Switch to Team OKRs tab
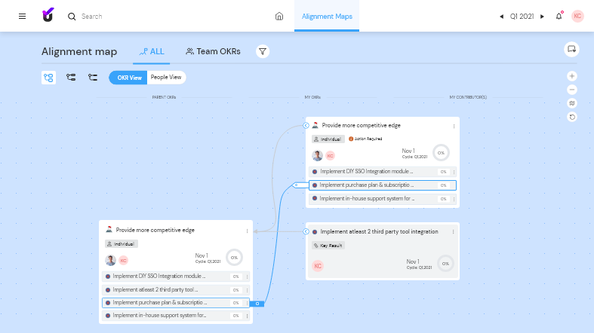 213,51
